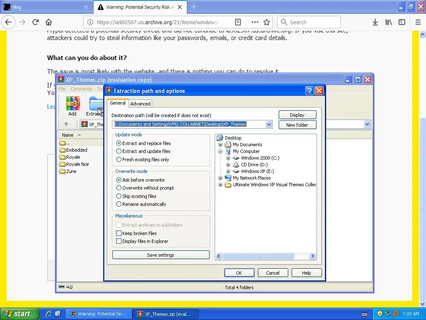Click the question mark help icon in the dialog title
The image size is (426, 320).
click(310, 90)
